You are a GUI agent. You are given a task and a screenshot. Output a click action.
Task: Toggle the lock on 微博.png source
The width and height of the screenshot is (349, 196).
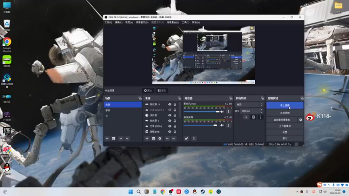[175, 132]
